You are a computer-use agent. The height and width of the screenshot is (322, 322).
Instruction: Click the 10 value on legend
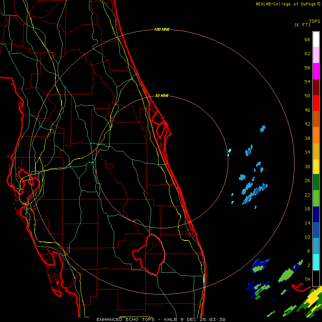coord(307,237)
